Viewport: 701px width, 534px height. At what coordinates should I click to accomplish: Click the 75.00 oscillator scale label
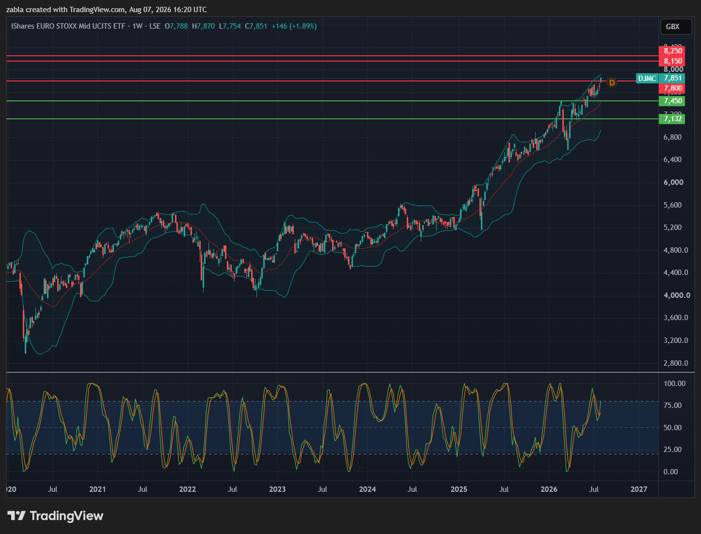click(x=672, y=405)
